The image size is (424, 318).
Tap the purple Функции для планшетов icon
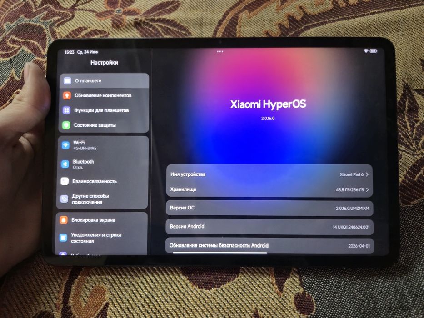pos(66,110)
